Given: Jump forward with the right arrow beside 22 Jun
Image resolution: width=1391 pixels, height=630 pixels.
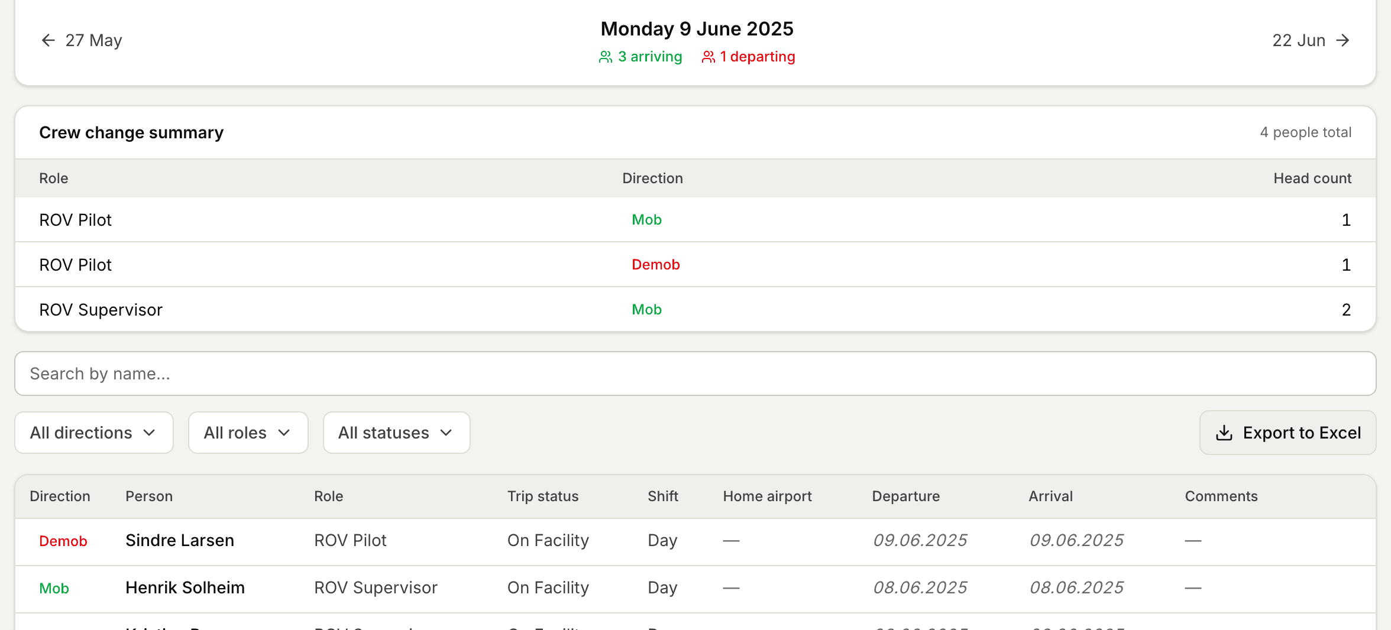Looking at the screenshot, I should tap(1343, 40).
